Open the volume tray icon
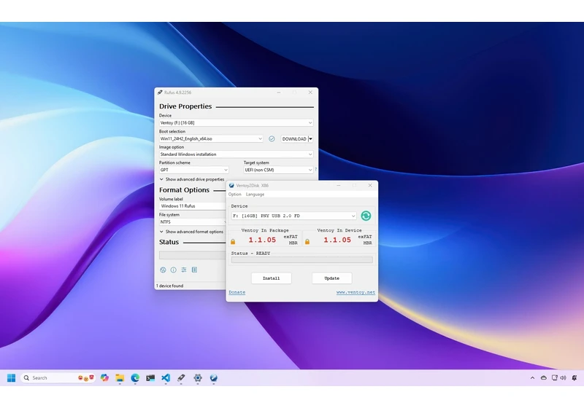The width and height of the screenshot is (584, 408). point(563,378)
